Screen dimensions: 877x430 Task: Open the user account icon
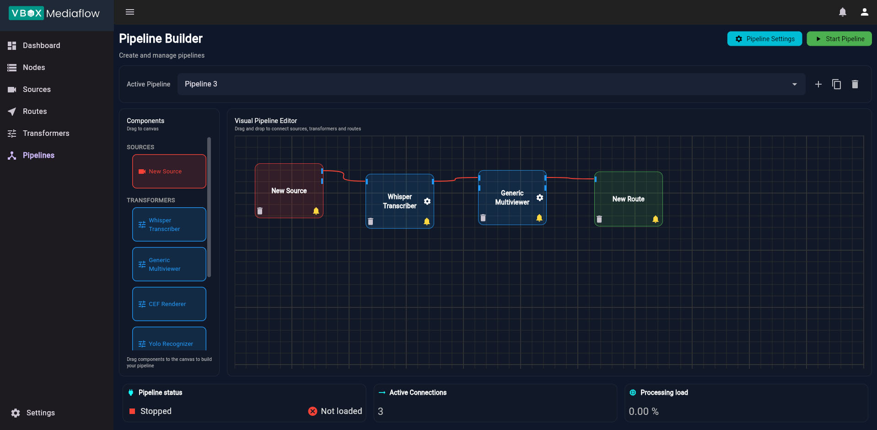pyautogui.click(x=864, y=12)
